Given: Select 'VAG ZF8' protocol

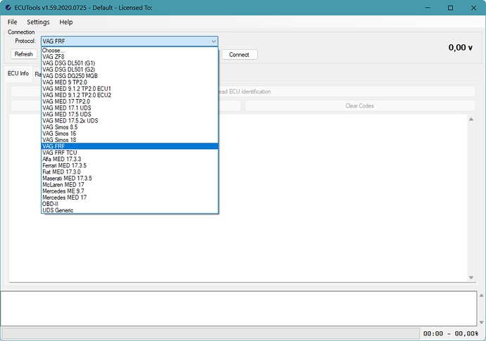Looking at the screenshot, I should point(130,57).
